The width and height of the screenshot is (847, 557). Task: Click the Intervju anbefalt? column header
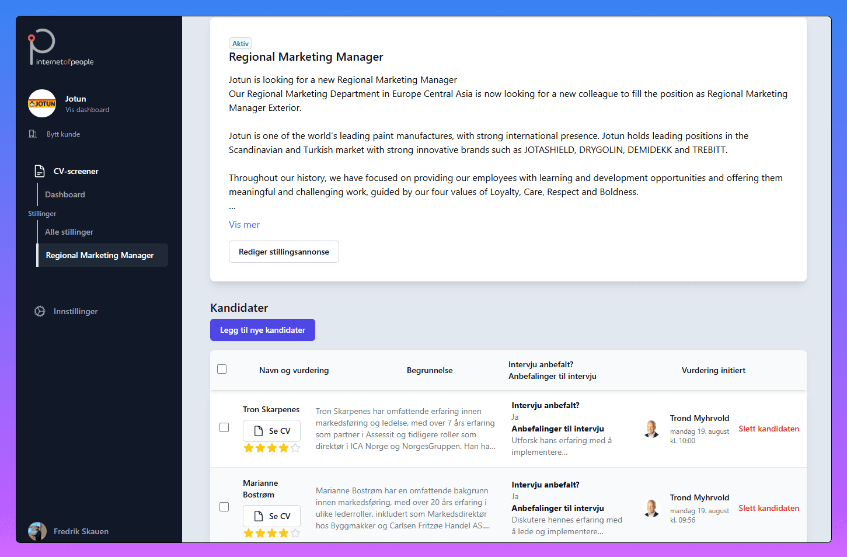tap(541, 364)
